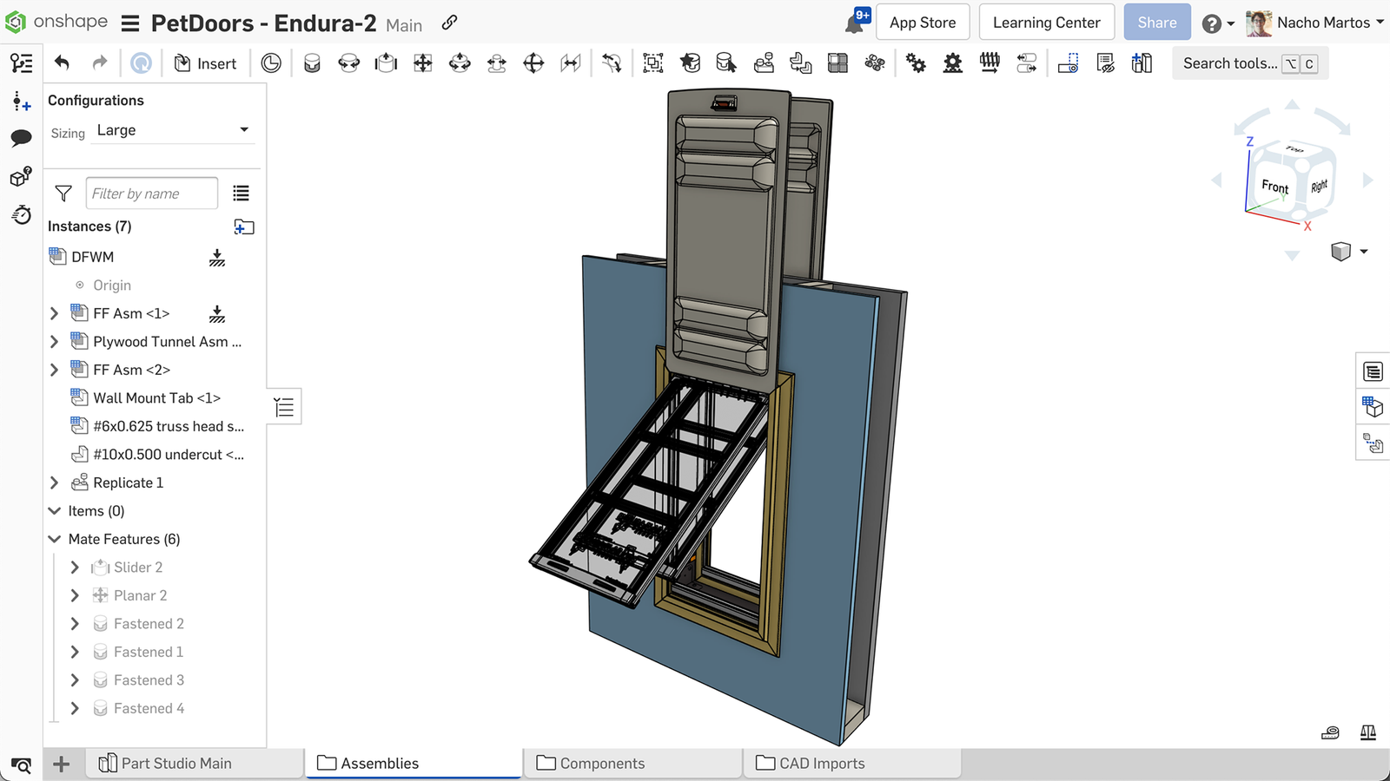The image size is (1390, 781).
Task: Open the measure tool at bottom right
Action: pyautogui.click(x=1328, y=733)
